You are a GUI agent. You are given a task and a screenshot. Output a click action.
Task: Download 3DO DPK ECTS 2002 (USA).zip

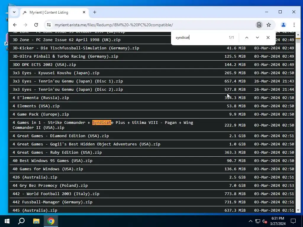tap(44, 65)
